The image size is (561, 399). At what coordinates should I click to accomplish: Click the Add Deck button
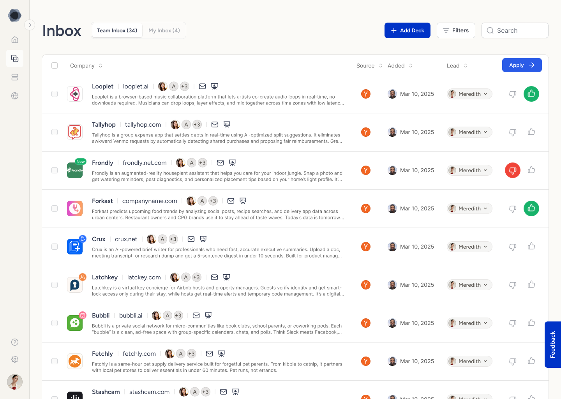408,30
